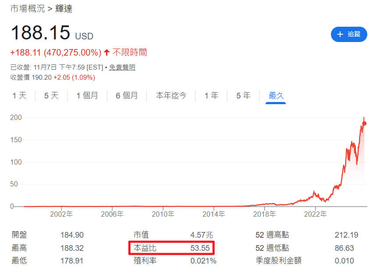
Task: Select the 5 天 time range tab
Action: point(51,95)
